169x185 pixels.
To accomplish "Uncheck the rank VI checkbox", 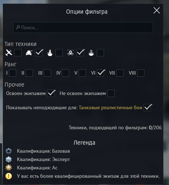I will [x=101, y=73].
